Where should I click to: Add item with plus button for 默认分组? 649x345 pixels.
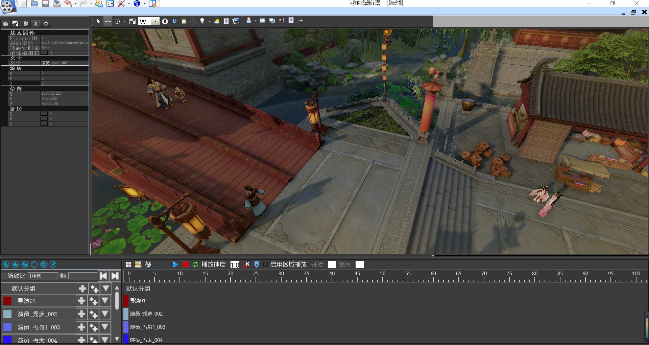coord(82,289)
